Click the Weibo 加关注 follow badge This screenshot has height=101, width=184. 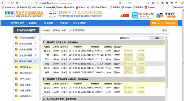(125, 16)
